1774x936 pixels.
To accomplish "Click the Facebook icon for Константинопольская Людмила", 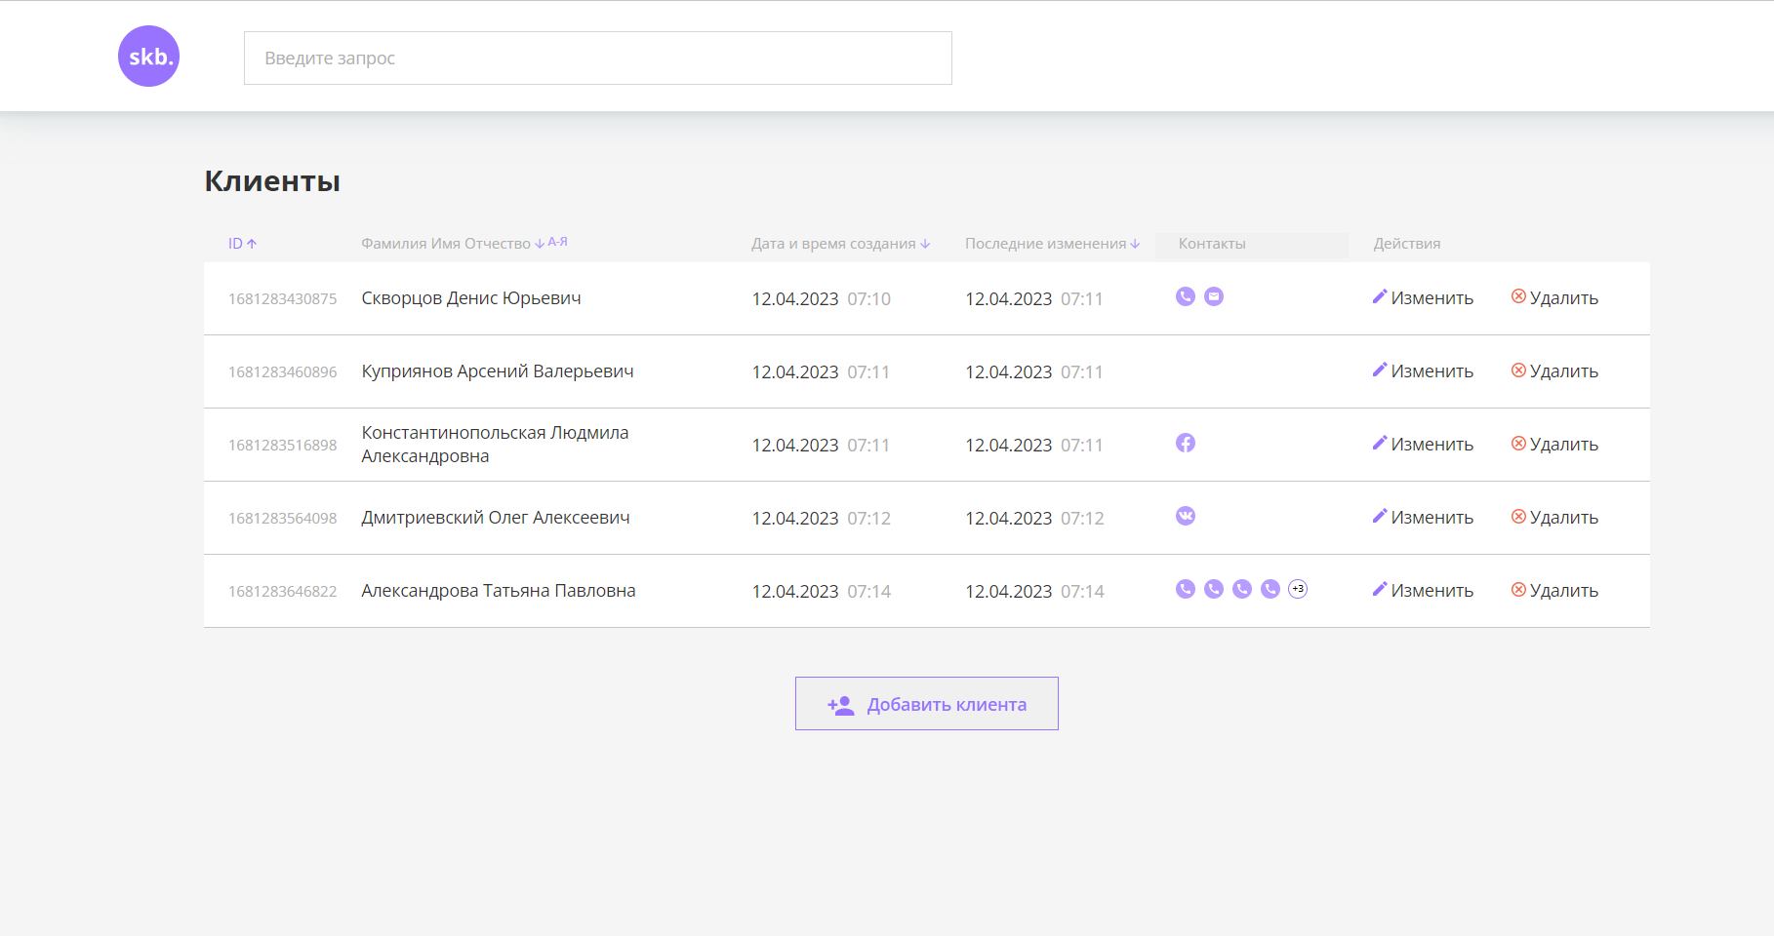I will coord(1186,442).
